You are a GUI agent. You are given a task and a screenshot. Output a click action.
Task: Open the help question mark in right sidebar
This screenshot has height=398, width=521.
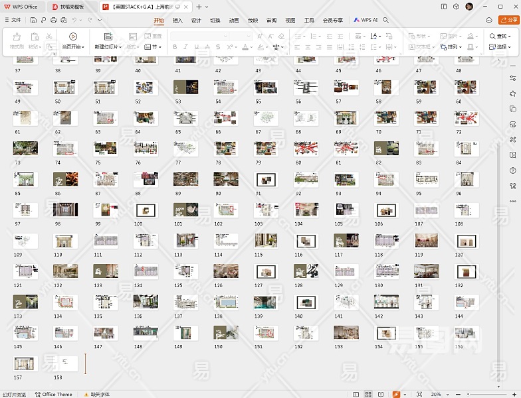pos(512,170)
